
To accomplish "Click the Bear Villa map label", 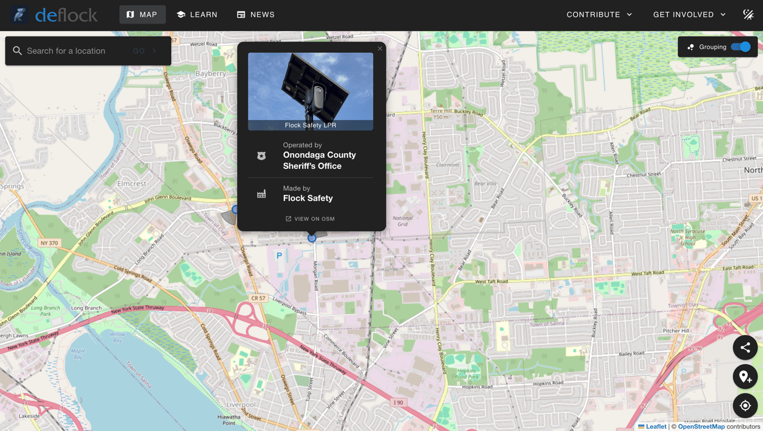I will click(485, 184).
